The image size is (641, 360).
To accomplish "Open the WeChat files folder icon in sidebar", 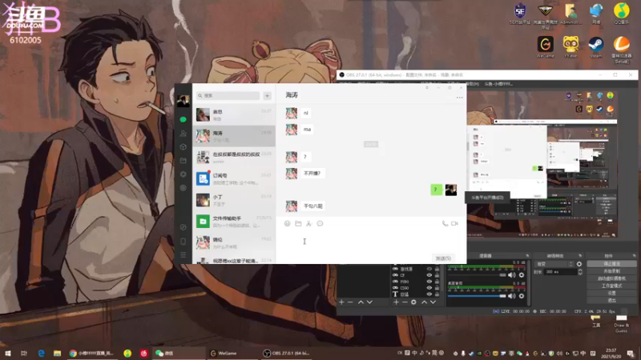I will [x=183, y=161].
